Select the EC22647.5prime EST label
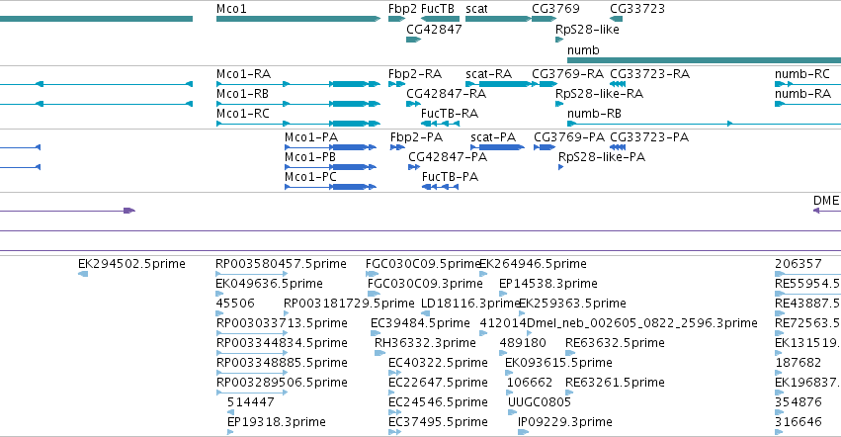841x437 pixels. pyautogui.click(x=438, y=383)
